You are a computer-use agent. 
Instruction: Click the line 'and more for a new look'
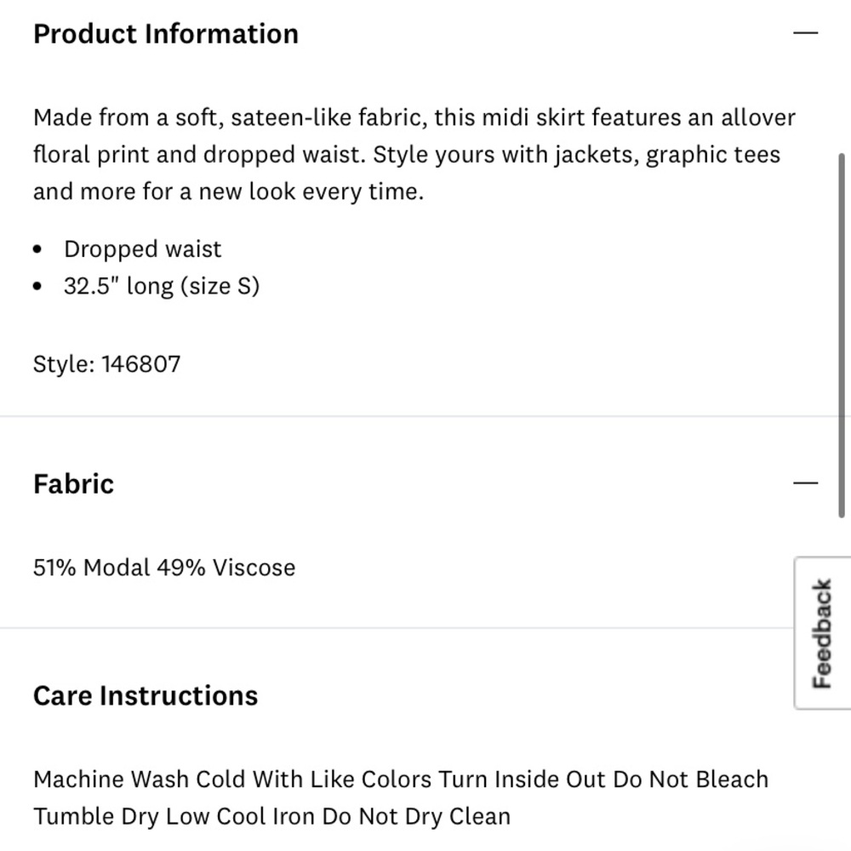point(228,191)
